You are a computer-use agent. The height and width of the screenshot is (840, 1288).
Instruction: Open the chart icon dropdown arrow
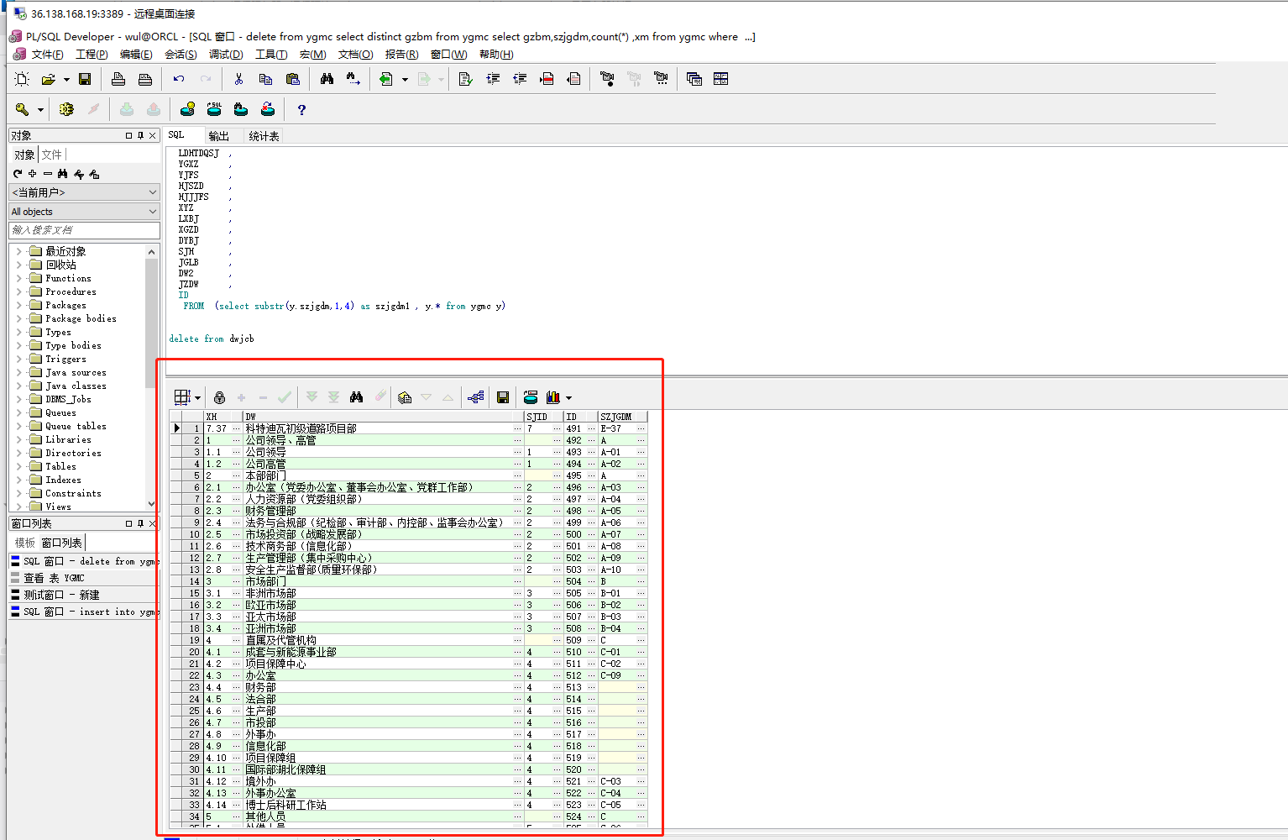coord(568,398)
